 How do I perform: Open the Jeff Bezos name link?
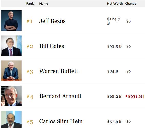[52, 21]
